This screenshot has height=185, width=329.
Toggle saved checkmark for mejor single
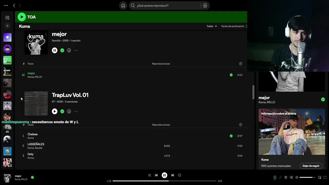click(62, 50)
